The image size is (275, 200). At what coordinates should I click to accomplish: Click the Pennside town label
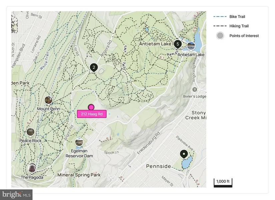pos(158,166)
